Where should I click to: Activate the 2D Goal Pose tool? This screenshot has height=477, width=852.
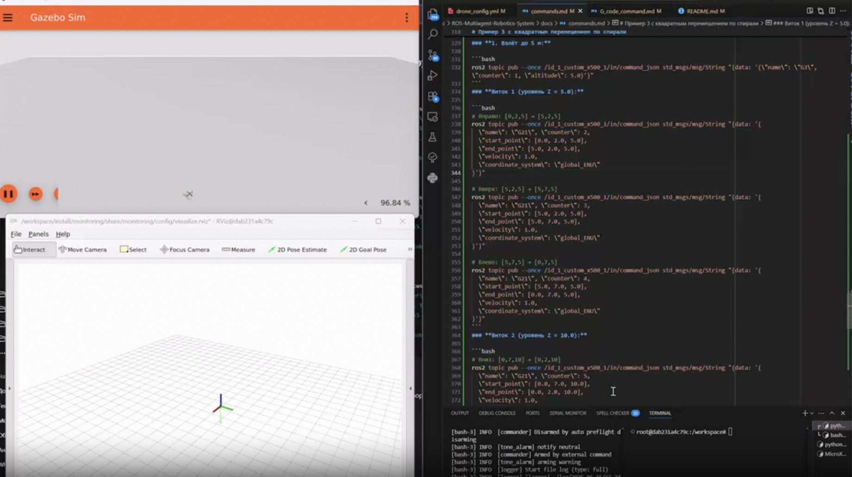[363, 250]
